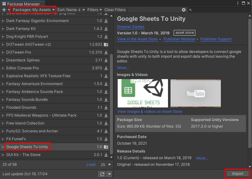Screen dimensions: 252x179
Task: Click download icon for Dog Knight PBR Polyart
Action: tap(106, 37)
